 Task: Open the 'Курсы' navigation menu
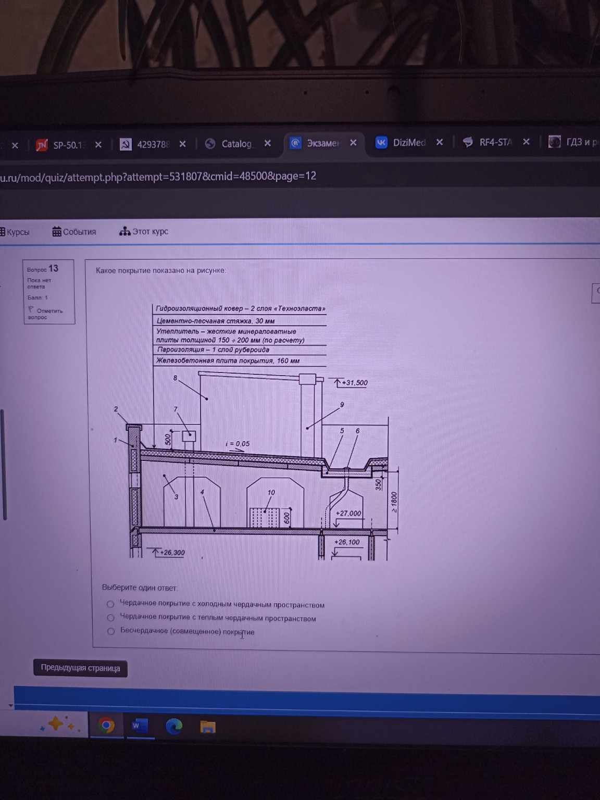[17, 232]
